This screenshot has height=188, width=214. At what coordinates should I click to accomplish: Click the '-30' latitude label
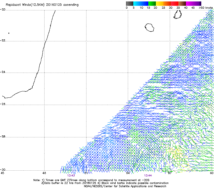3,170
